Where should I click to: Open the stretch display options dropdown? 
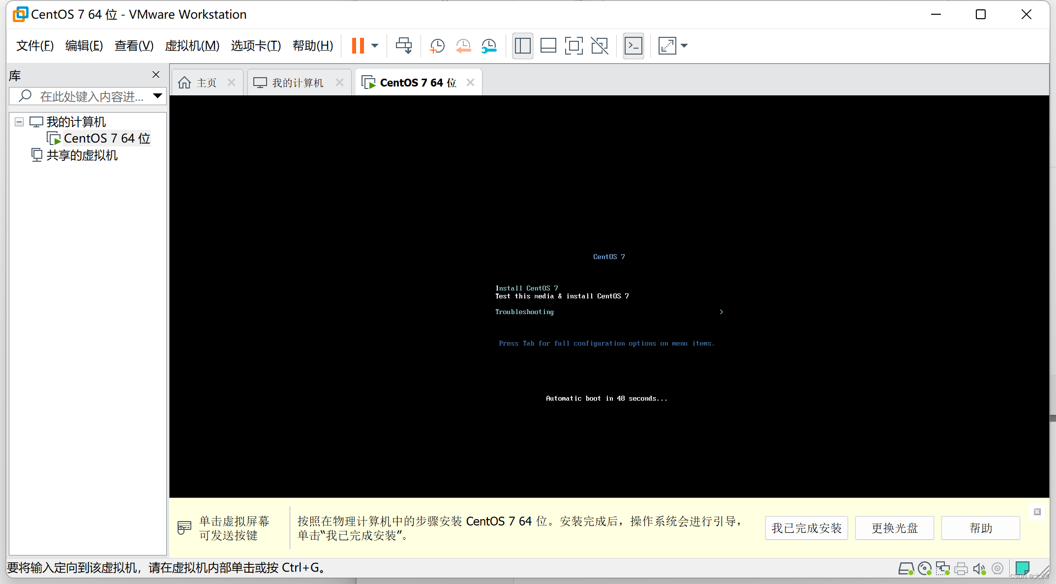[x=684, y=46]
